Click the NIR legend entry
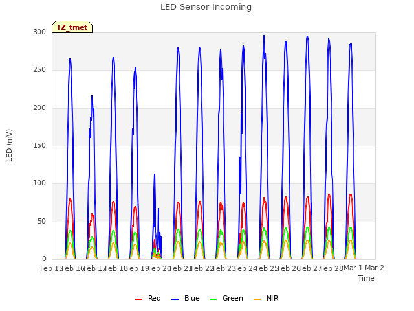 tap(266, 298)
